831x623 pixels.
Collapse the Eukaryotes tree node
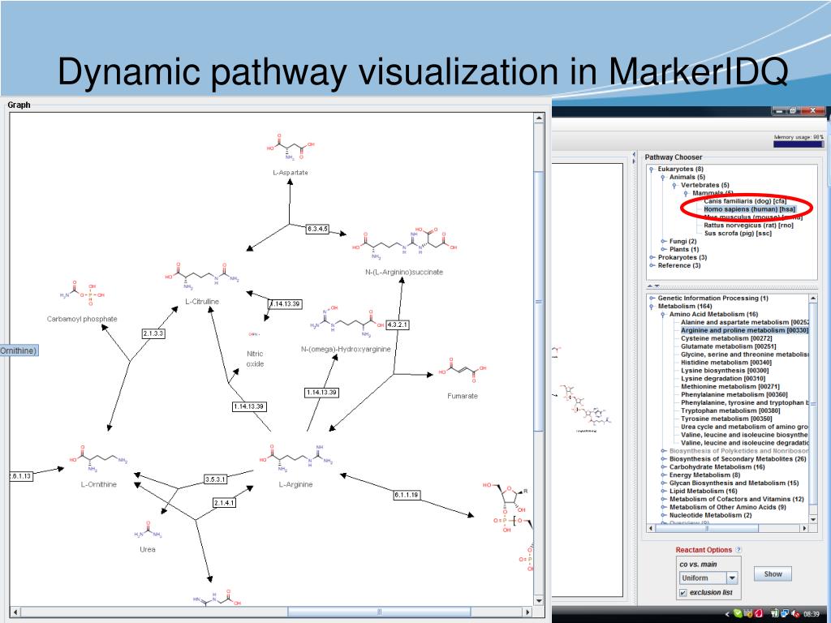coord(652,169)
